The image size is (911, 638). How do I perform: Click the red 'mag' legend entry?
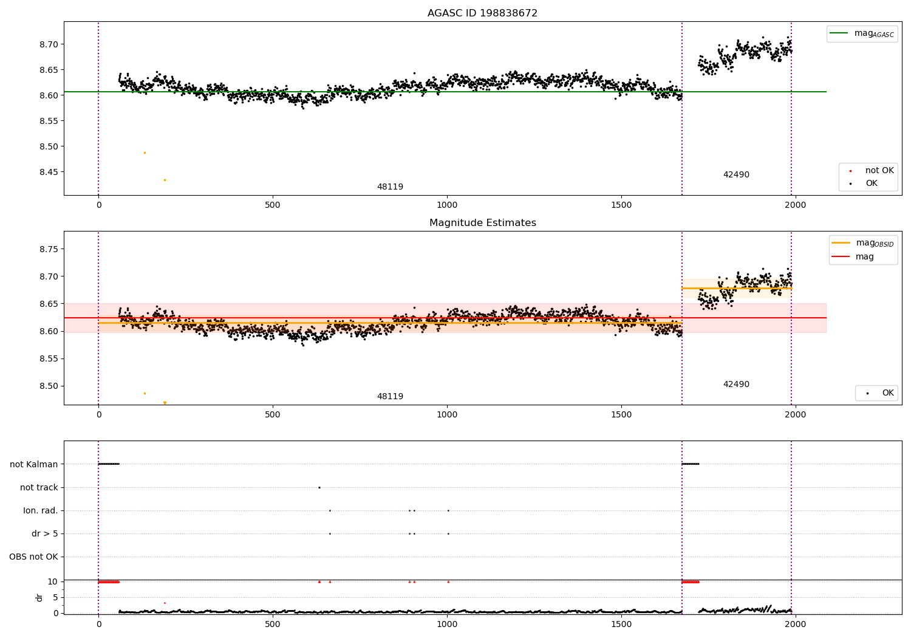point(853,256)
